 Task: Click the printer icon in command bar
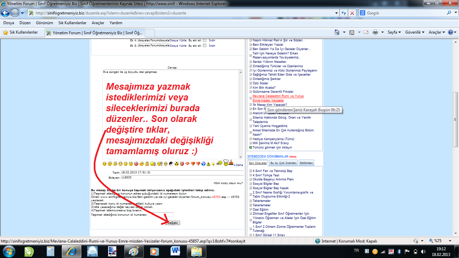coord(375,32)
